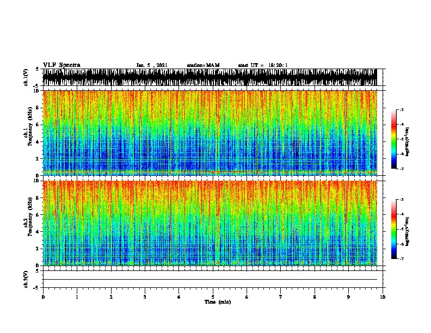Image resolution: width=431 pixels, height=333 pixels.
Task: Click the ch.1 spectrogram panel
Action: [210, 133]
